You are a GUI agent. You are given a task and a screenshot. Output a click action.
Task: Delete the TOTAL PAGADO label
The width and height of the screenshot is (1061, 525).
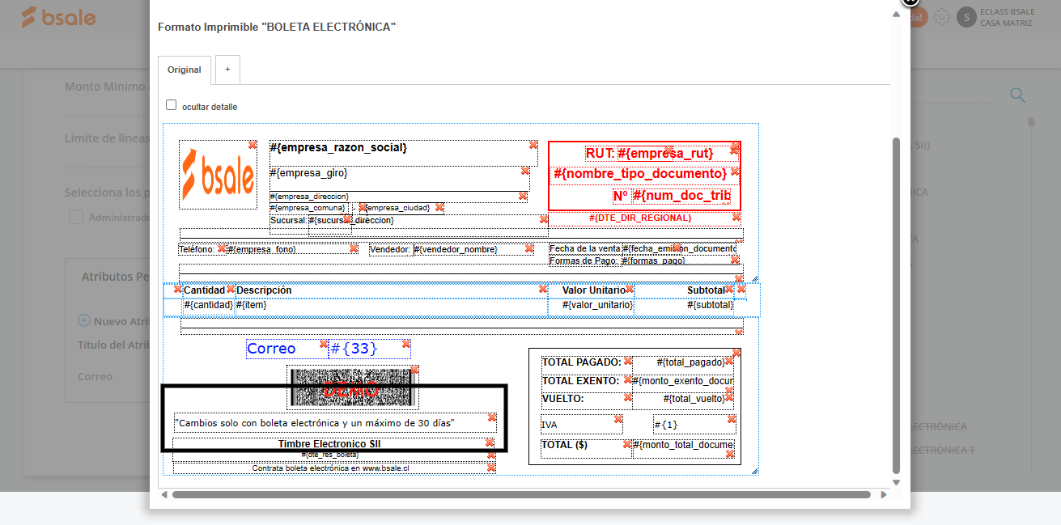click(x=628, y=361)
